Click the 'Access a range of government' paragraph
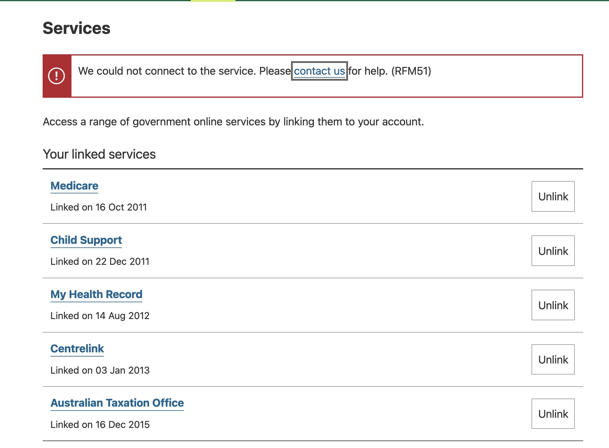Image resolution: width=609 pixels, height=448 pixels. (233, 122)
